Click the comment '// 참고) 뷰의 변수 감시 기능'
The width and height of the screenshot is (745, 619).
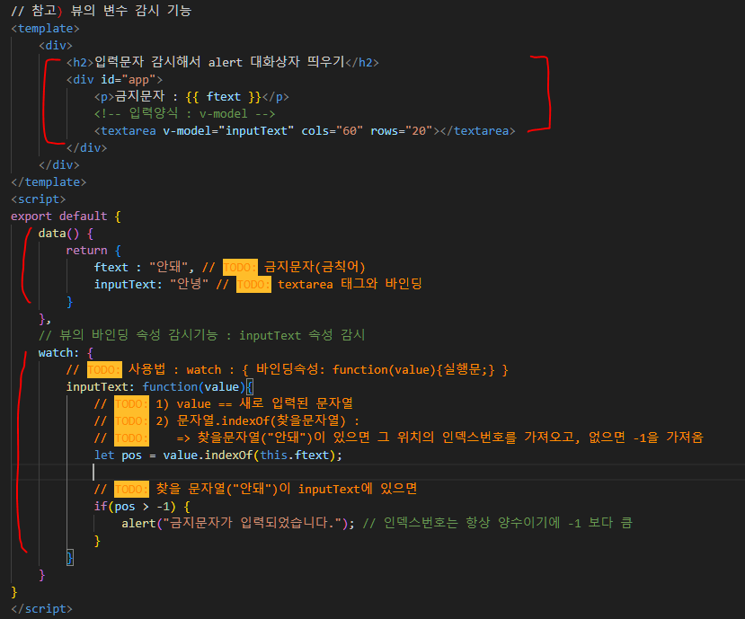[x=101, y=11]
